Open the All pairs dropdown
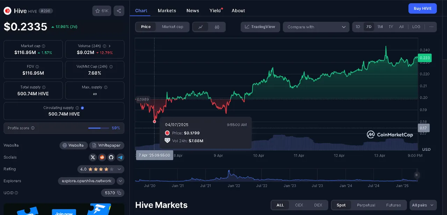 [x=423, y=205]
